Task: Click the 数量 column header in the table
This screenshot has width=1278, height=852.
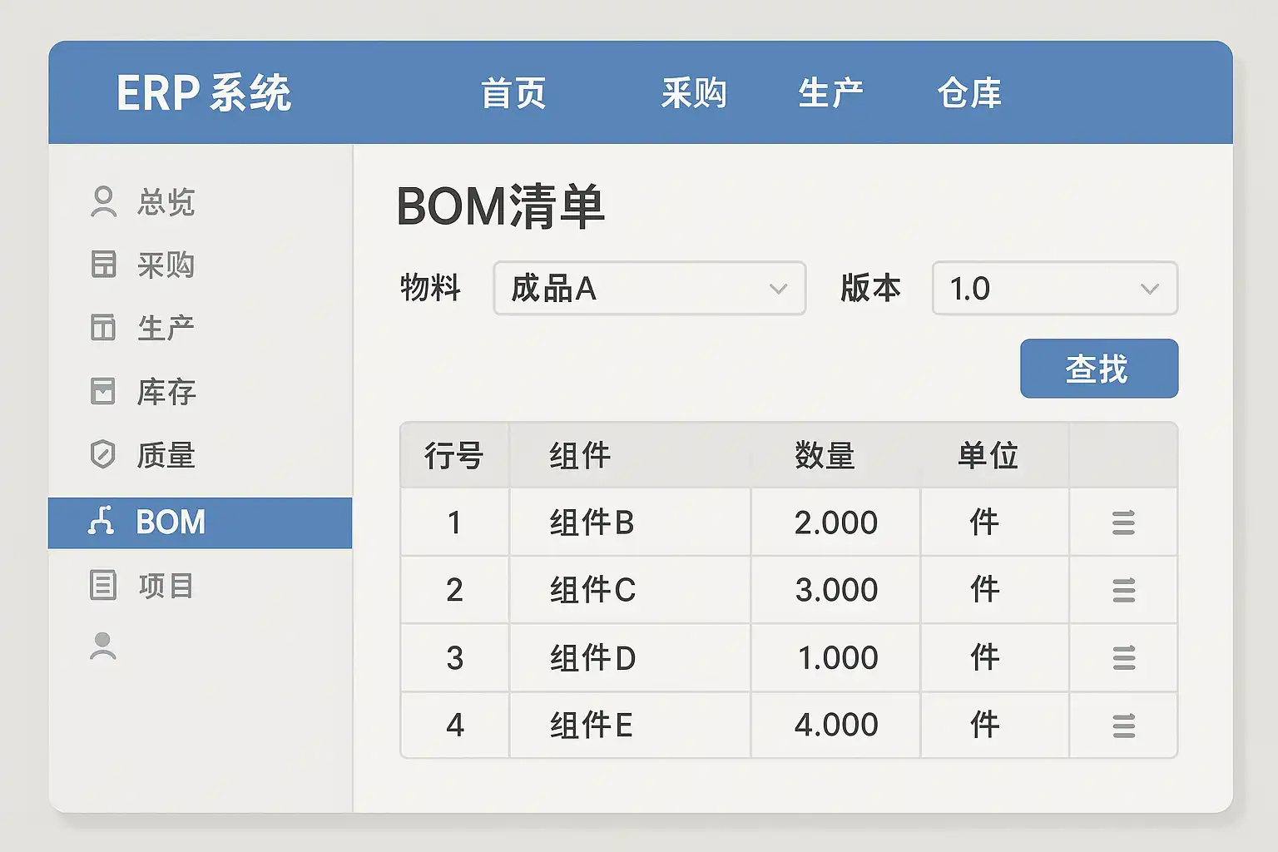Action: 825,455
